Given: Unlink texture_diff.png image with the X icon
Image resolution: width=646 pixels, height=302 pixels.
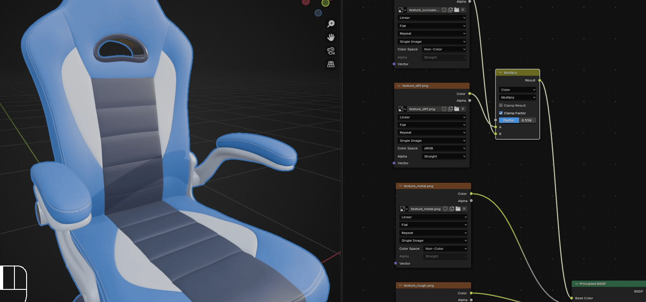Looking at the screenshot, I should click(x=463, y=109).
